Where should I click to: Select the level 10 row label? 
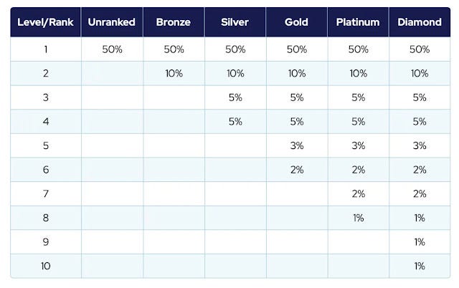pyautogui.click(x=45, y=266)
